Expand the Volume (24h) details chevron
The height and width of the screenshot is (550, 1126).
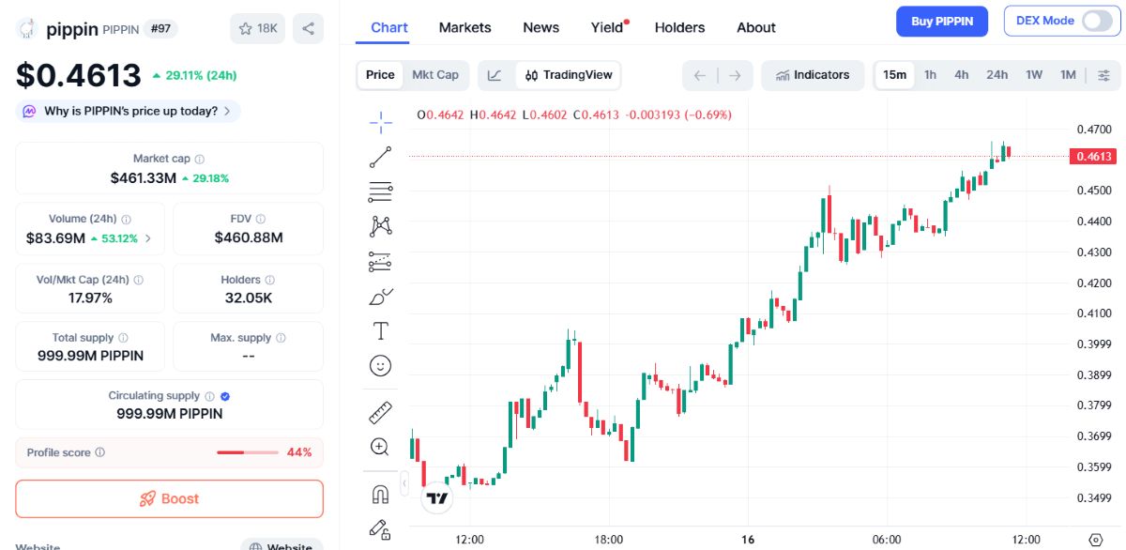tap(148, 238)
